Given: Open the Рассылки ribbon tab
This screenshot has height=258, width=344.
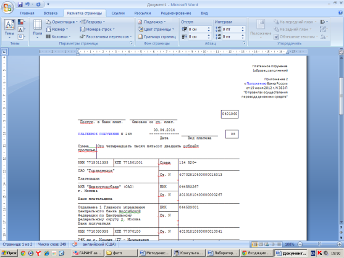Looking at the screenshot, I should coord(143,13).
